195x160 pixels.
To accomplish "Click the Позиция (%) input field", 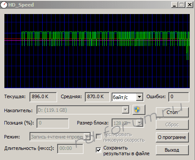I will (53, 123).
